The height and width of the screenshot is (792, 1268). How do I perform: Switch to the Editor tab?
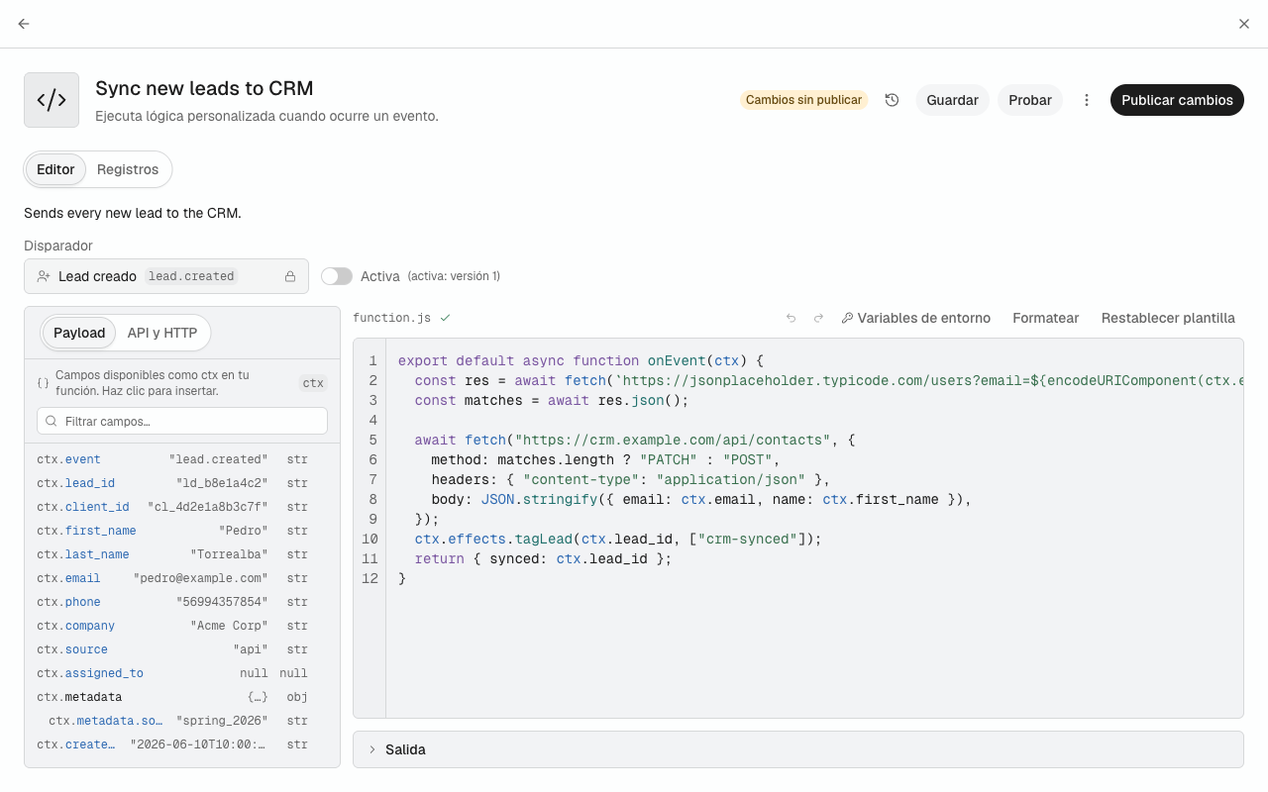point(55,169)
